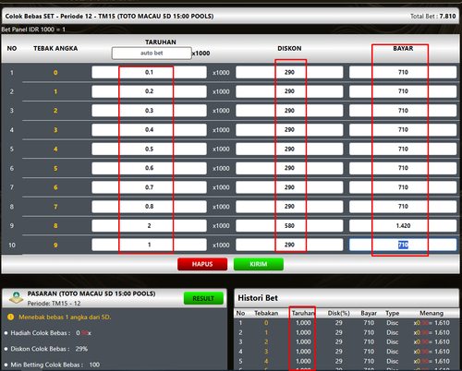Image resolution: width=462 pixels, height=371 pixels.
Task: Click the Diskon field in row 2
Action: (289, 91)
